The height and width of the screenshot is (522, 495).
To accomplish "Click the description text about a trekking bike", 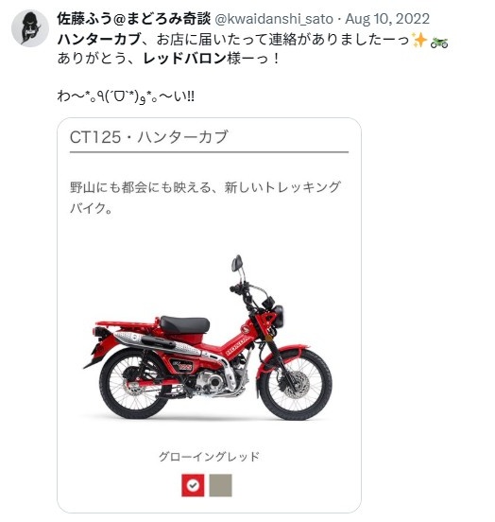I will [205, 198].
